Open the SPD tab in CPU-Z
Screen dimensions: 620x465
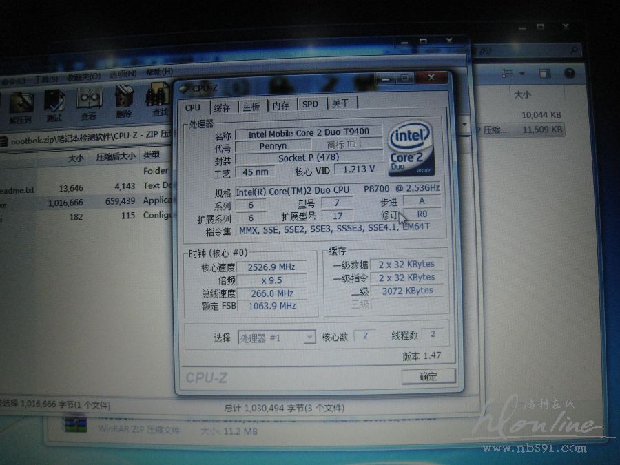click(310, 104)
